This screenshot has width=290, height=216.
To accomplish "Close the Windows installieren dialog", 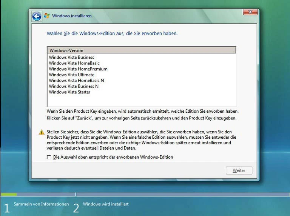I will coord(250,12).
